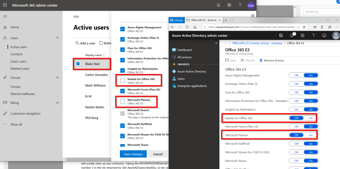The image size is (340, 169).
Task: Add page to favorites star in Edge
Action: point(304,27)
